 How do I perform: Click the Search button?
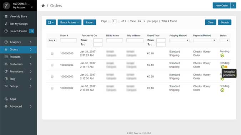[x=225, y=22]
